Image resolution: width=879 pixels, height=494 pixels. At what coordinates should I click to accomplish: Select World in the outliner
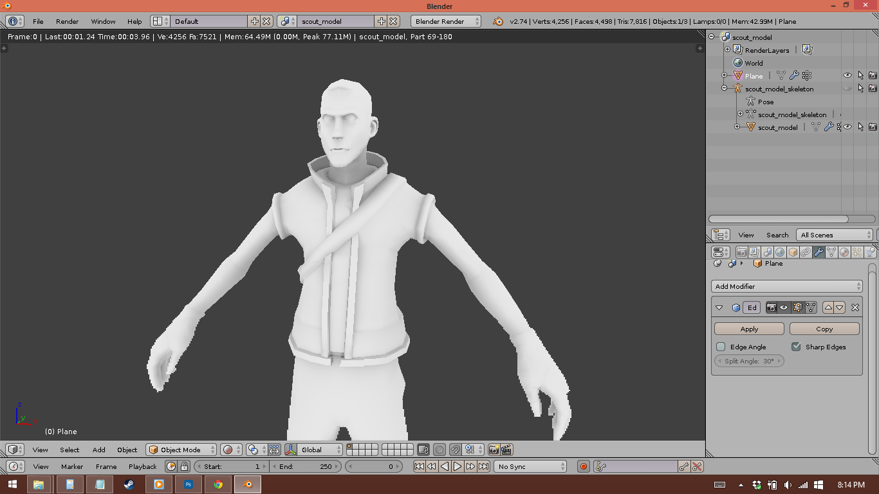754,63
